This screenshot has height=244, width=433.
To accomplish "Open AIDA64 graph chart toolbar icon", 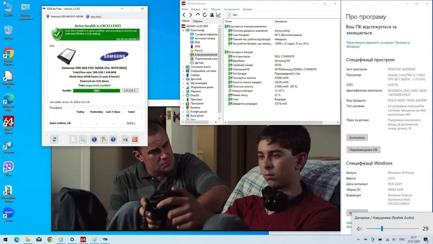I will (219, 15).
